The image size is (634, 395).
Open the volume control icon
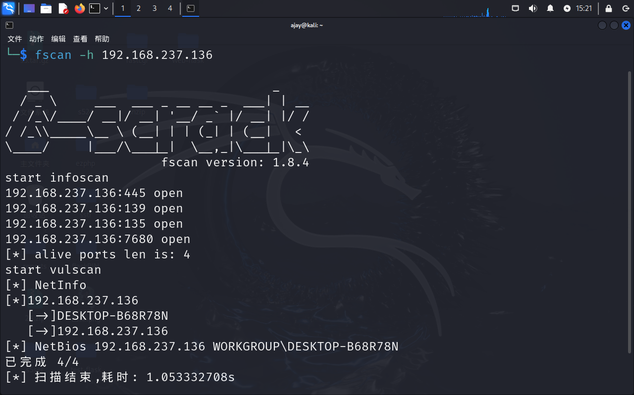(x=533, y=8)
